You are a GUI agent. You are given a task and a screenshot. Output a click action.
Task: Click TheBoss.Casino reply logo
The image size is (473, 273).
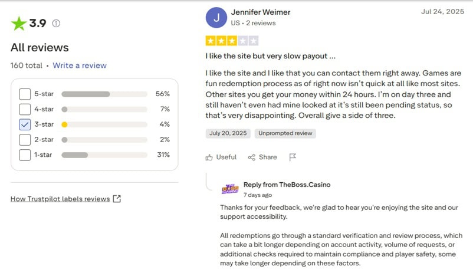tap(230, 189)
